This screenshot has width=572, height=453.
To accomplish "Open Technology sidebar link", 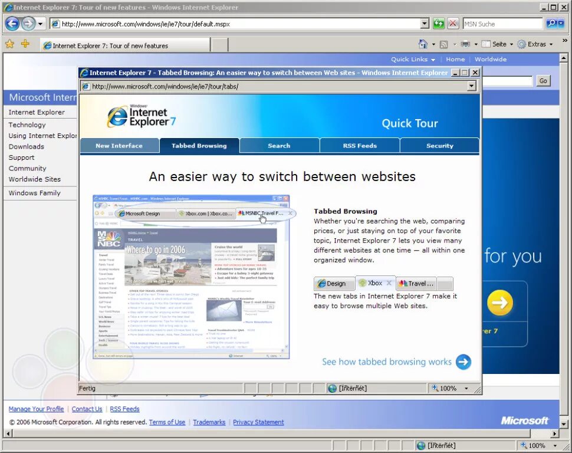I will click(27, 125).
